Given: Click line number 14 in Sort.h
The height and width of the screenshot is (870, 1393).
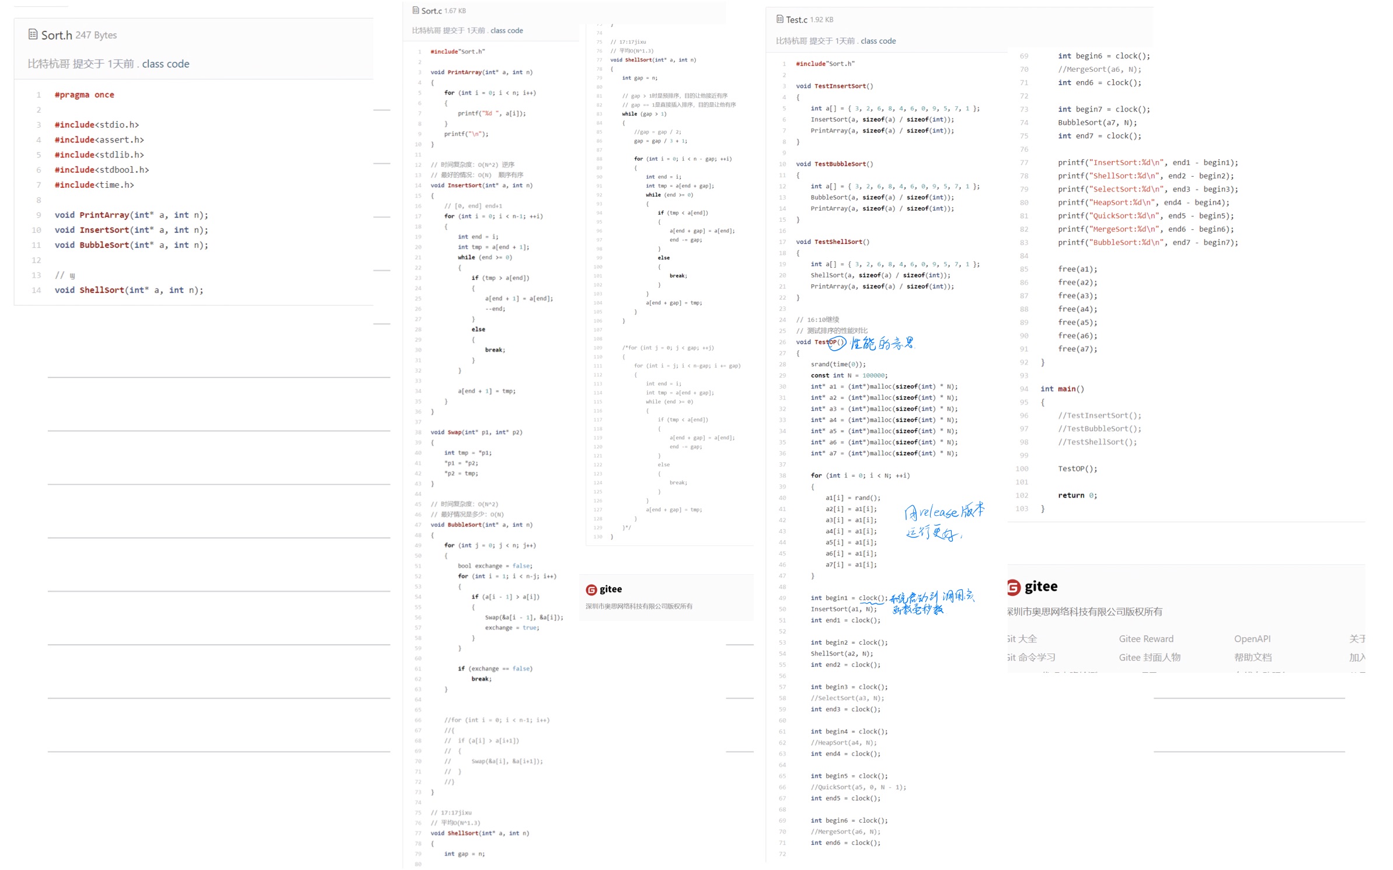Looking at the screenshot, I should (x=36, y=290).
